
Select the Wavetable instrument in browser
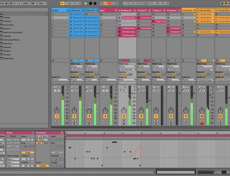tap(8, 58)
